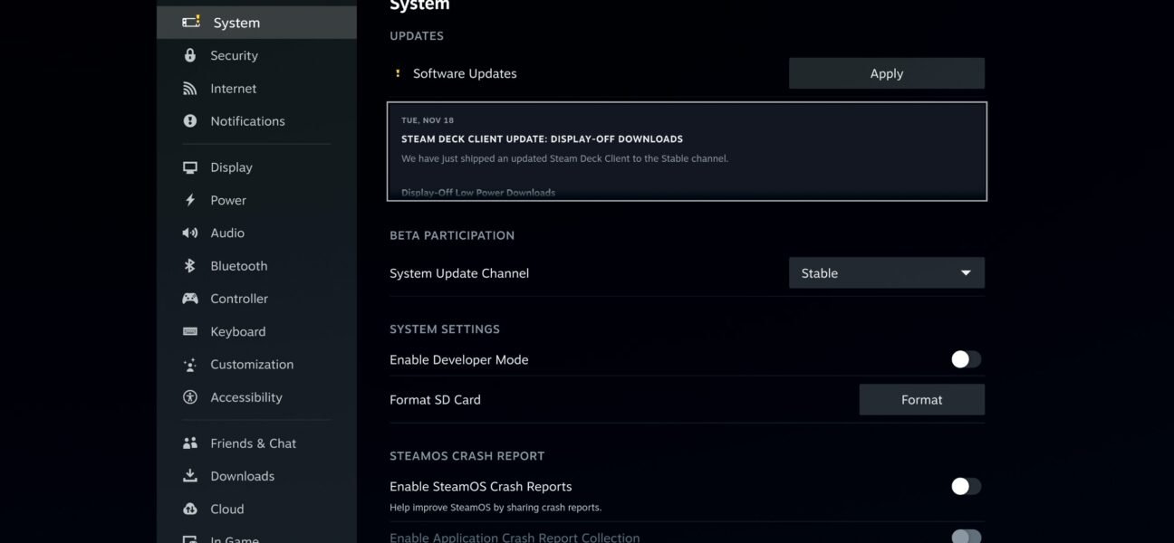This screenshot has height=543, width=1174.
Task: Open Controller settings via the gamepad icon
Action: [x=189, y=298]
